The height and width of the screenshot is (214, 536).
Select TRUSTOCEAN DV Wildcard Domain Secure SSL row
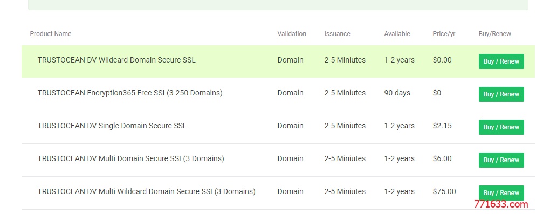pos(278,61)
